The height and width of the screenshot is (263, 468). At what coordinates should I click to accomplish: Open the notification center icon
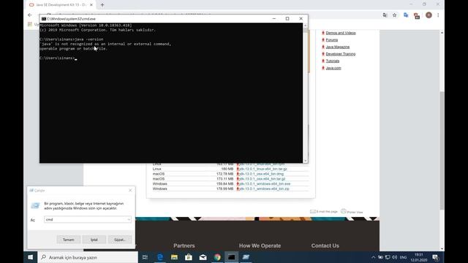tap(435, 257)
